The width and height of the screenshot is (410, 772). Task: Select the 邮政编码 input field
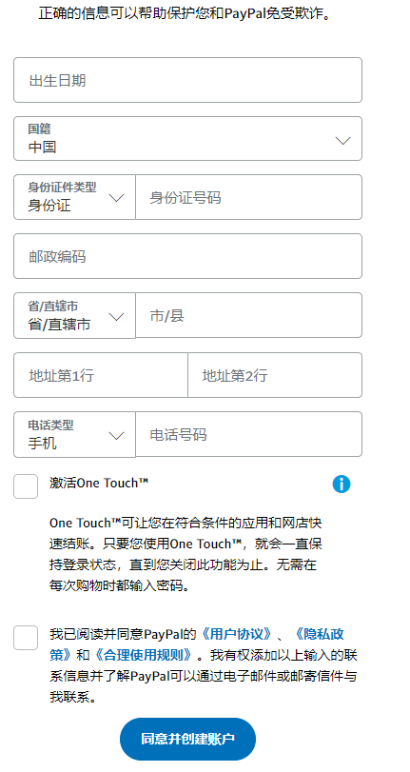(187, 256)
